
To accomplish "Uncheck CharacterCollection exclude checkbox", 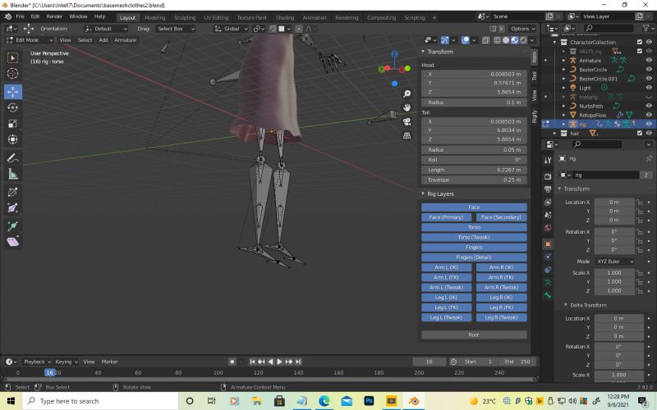I will 640,42.
